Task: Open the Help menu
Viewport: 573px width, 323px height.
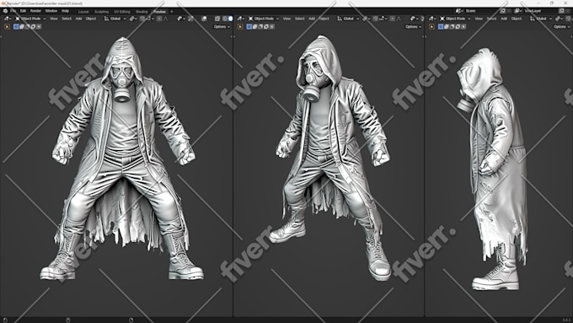Action: pyautogui.click(x=65, y=11)
